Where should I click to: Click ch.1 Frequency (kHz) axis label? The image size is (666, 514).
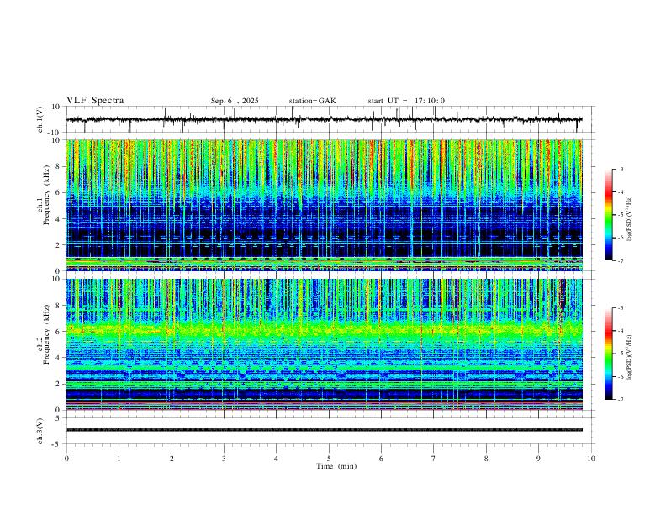(44, 195)
